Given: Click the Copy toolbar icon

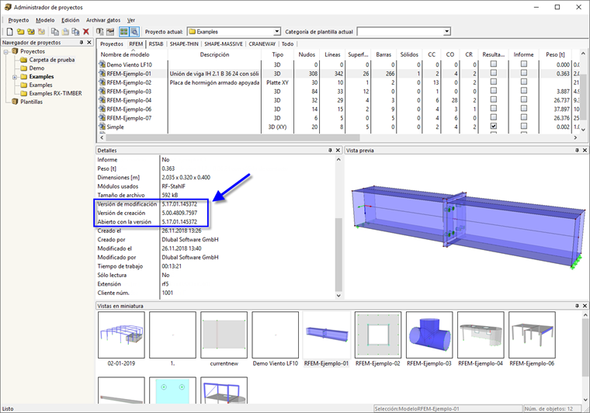Looking at the screenshot, I should click(55, 32).
